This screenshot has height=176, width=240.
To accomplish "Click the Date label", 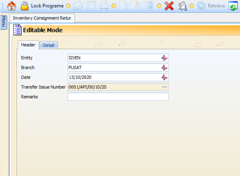I will pyautogui.click(x=26, y=77).
